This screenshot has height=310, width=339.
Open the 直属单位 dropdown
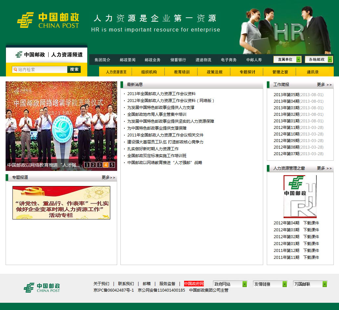(x=287, y=59)
